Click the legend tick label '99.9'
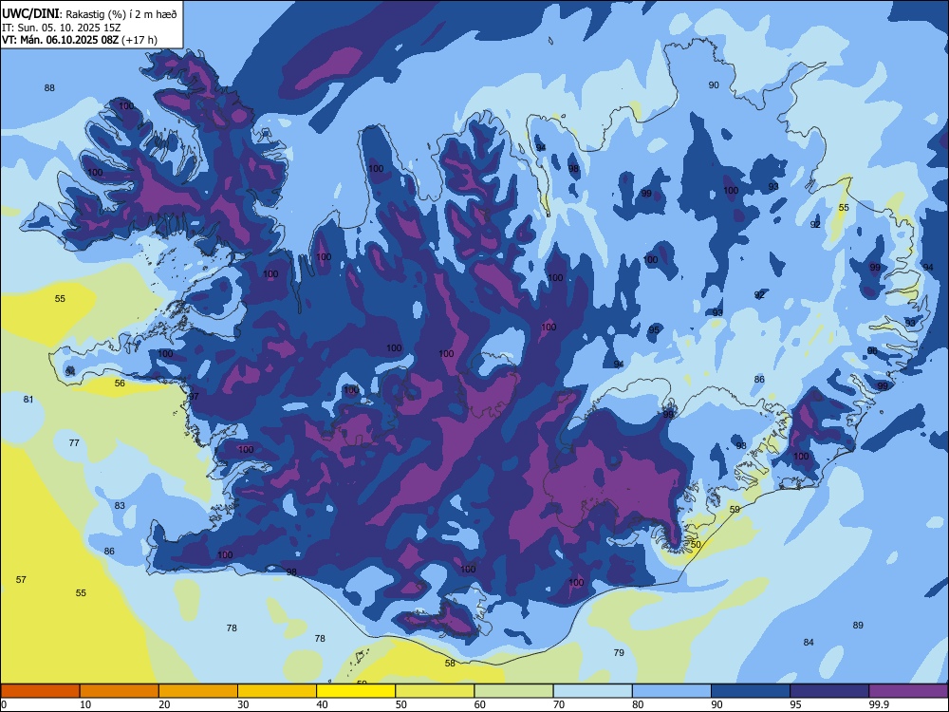This screenshot has width=949, height=712. (x=879, y=704)
